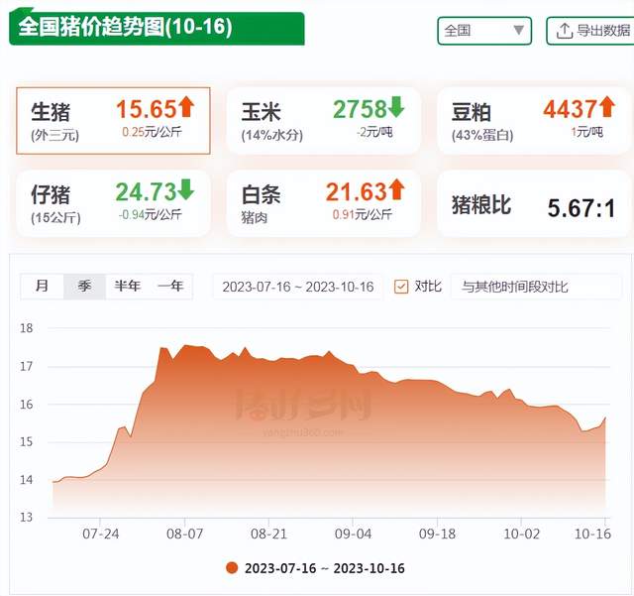This screenshot has height=596, width=634.
Task: Select the 白条 猪肉 price card
Action: [324, 203]
